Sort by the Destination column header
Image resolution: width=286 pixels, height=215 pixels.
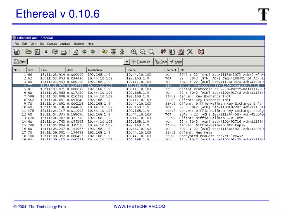[106, 70]
